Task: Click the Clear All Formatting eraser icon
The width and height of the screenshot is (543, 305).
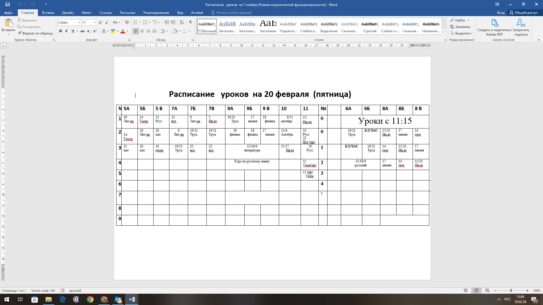Action: pyautogui.click(x=127, y=23)
